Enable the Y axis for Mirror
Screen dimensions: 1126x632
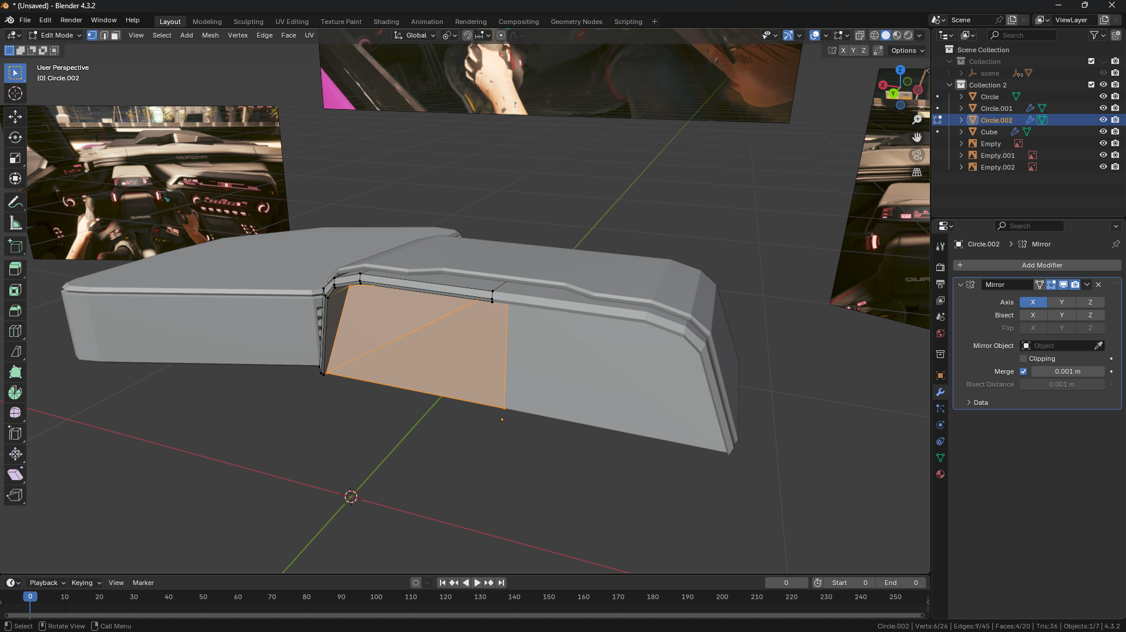(x=1061, y=302)
